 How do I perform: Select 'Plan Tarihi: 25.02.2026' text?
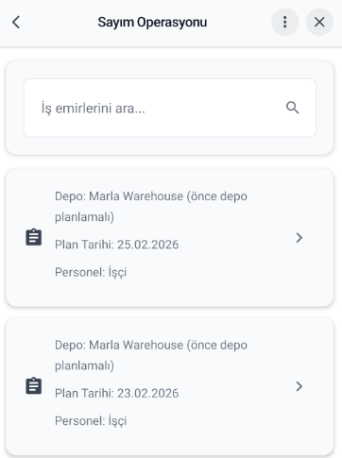coord(116,245)
